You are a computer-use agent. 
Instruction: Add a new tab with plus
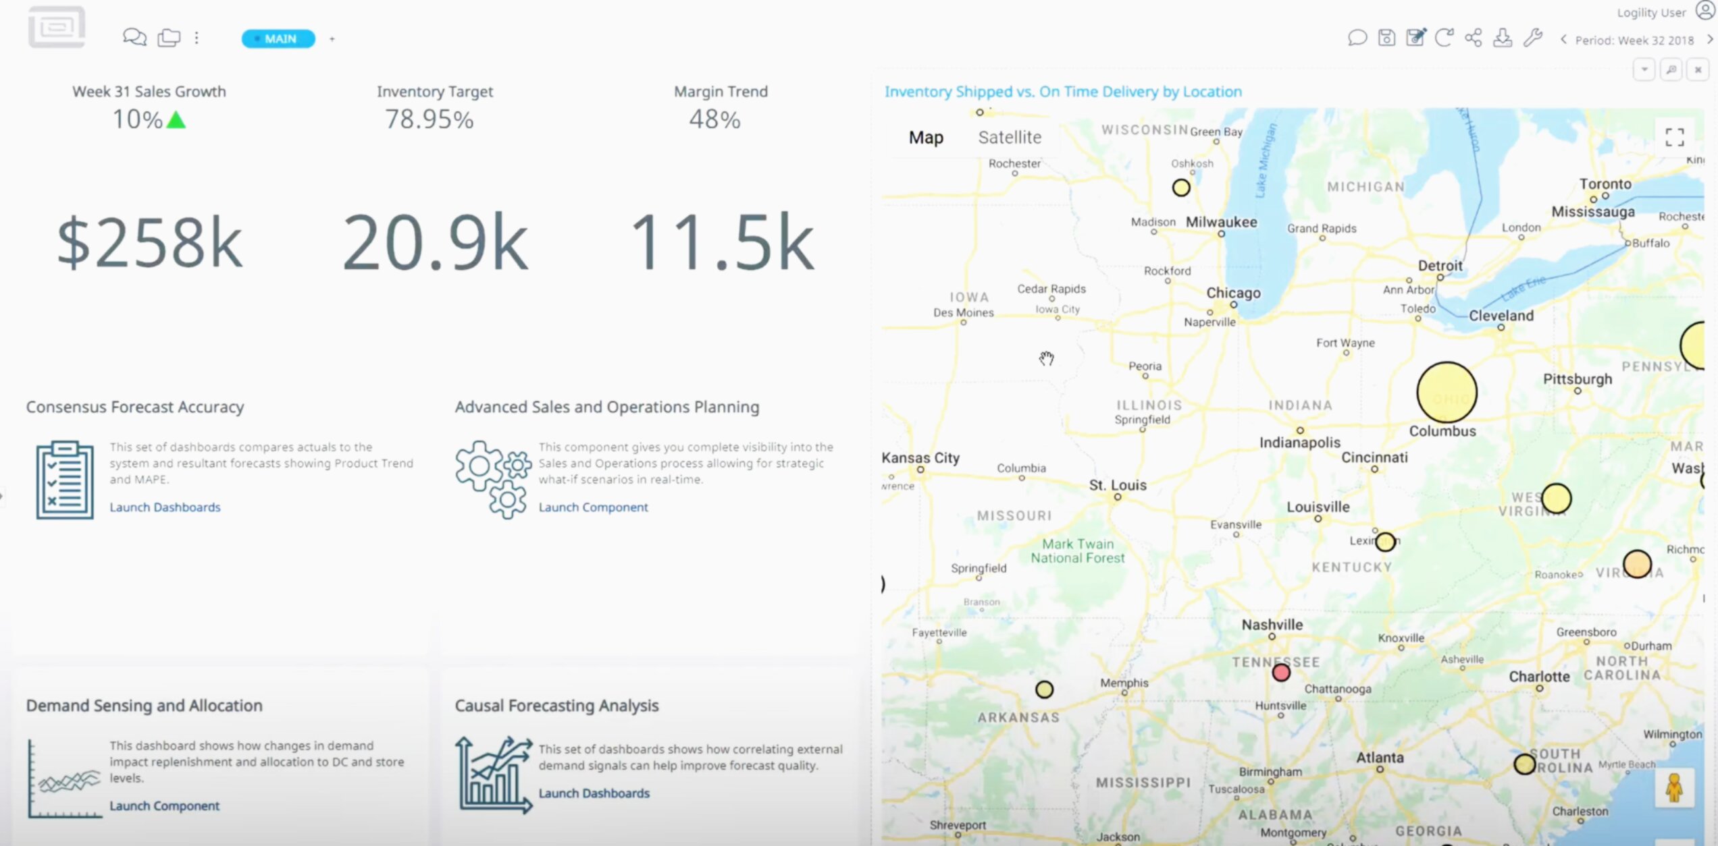tap(332, 39)
